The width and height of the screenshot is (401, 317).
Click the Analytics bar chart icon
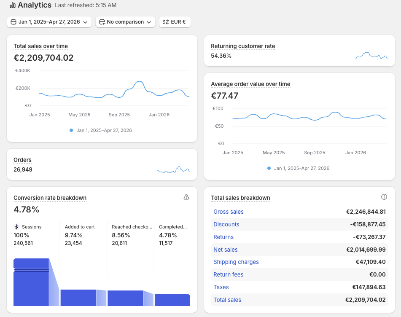(x=13, y=5)
